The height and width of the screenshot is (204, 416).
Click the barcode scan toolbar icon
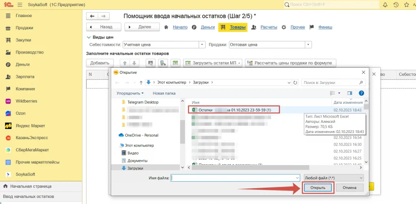click(x=151, y=63)
